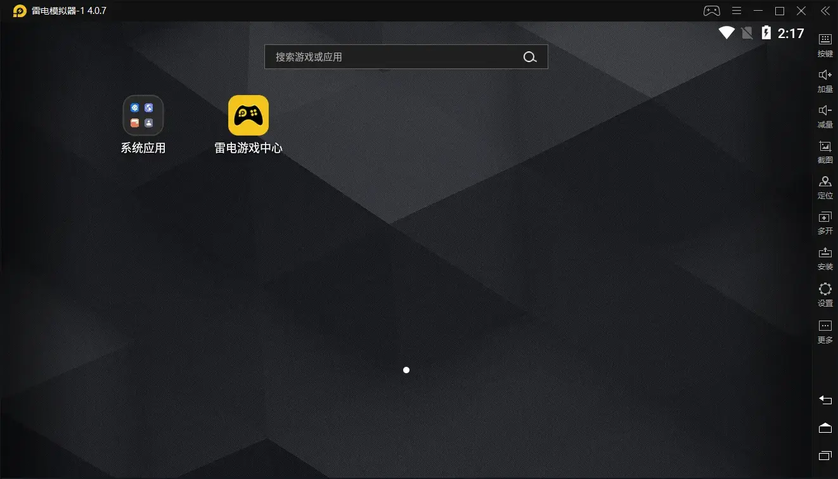Click the 雷电模拟器 logo in title bar

pos(20,11)
